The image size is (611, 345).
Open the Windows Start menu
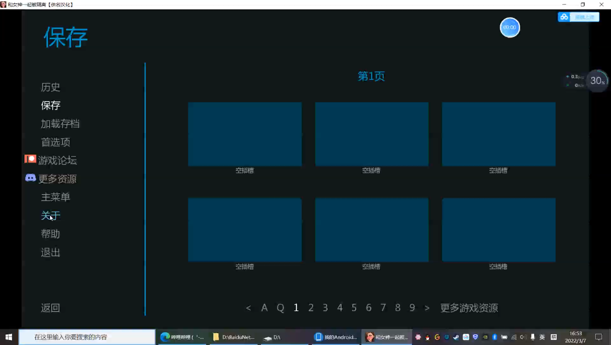coord(9,337)
